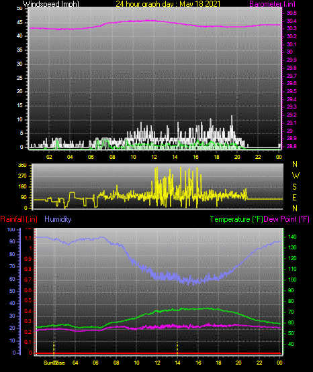313x372 pixels.
Task: Click the compass letter S
Action: (294, 187)
